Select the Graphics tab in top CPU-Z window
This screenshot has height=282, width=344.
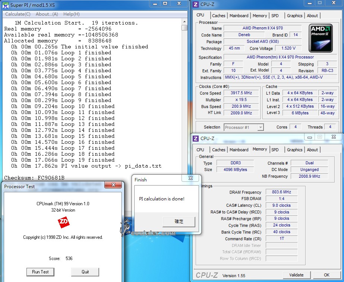tap(294, 16)
